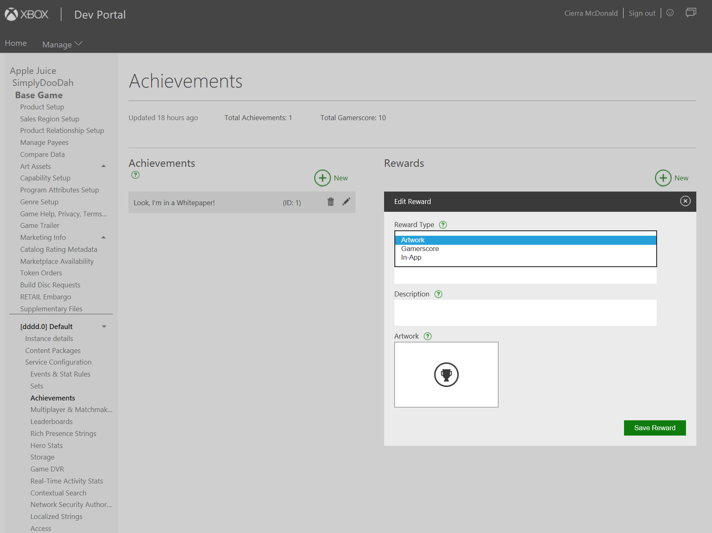
Task: Open Game DVR page
Action: [47, 469]
